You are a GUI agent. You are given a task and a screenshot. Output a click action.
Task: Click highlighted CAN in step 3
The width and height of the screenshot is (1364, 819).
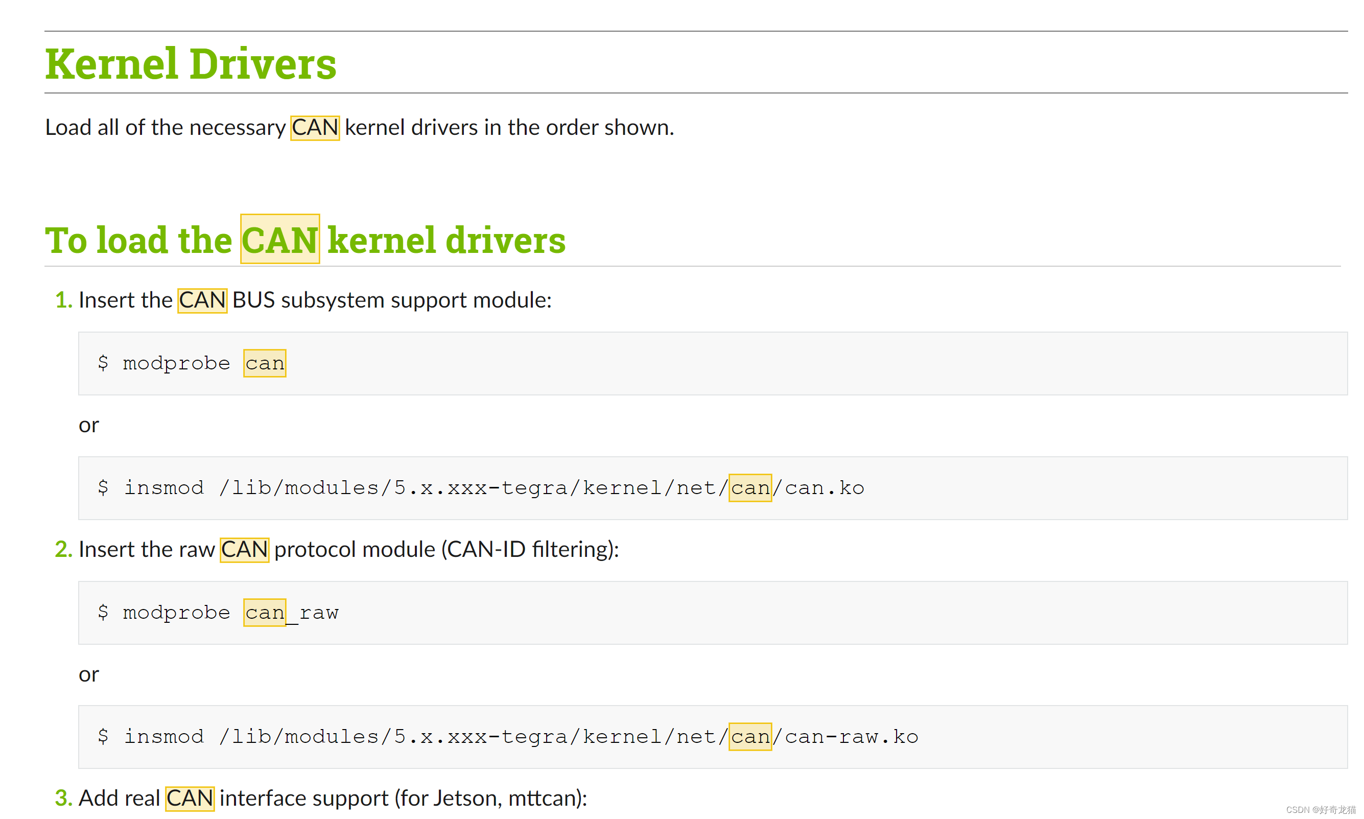[x=189, y=799]
